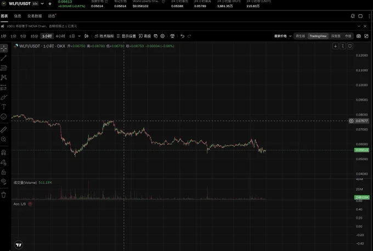
Task: Open the candlestick chart style selector
Action: pos(86,36)
